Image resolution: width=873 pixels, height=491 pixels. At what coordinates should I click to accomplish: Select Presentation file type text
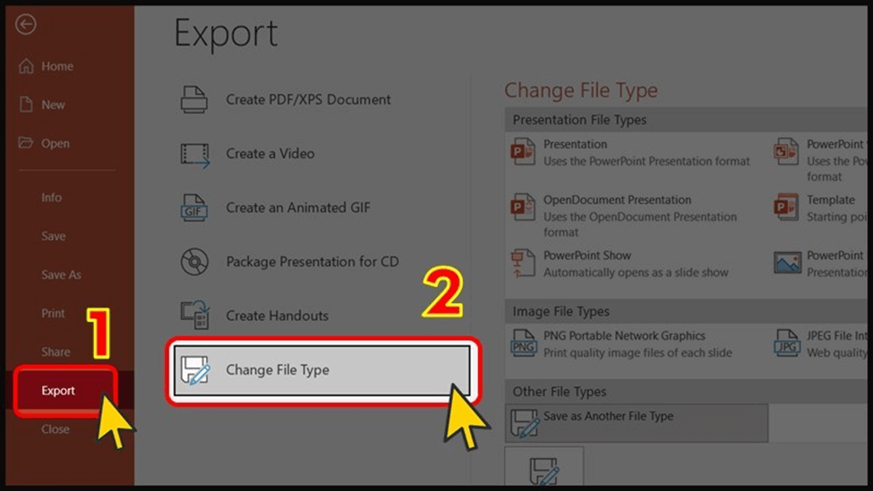(x=575, y=144)
